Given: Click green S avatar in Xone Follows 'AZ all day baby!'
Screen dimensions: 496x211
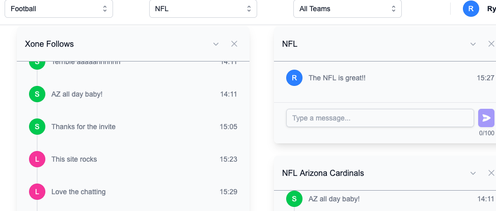Looking at the screenshot, I should 37,94.
